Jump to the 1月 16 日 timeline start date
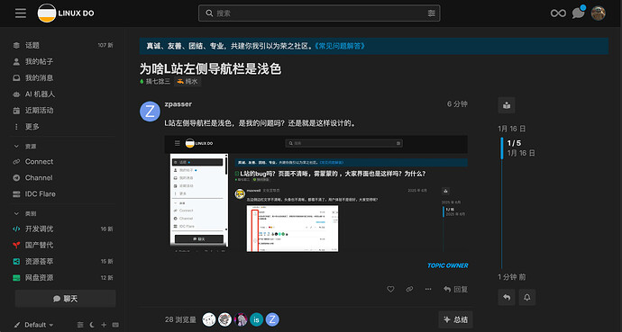The width and height of the screenshot is (622, 332). point(512,129)
